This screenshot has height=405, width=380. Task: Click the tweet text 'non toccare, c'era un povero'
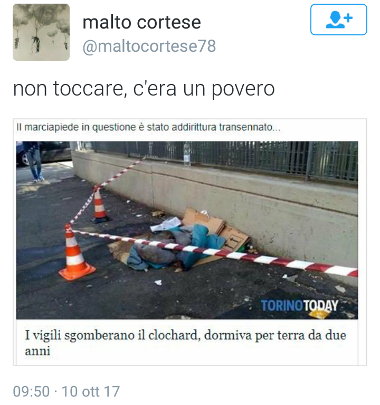pos(144,89)
